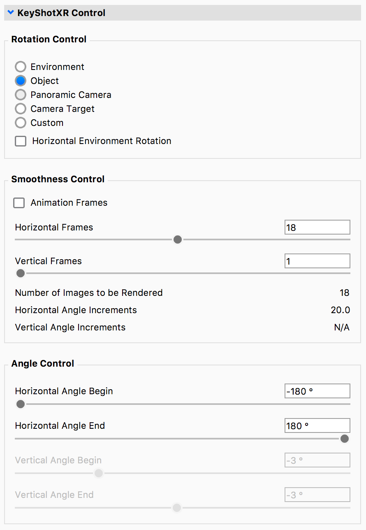366x530 pixels.
Task: Click the Horizontal Angle End slider knob
Action: (x=344, y=439)
